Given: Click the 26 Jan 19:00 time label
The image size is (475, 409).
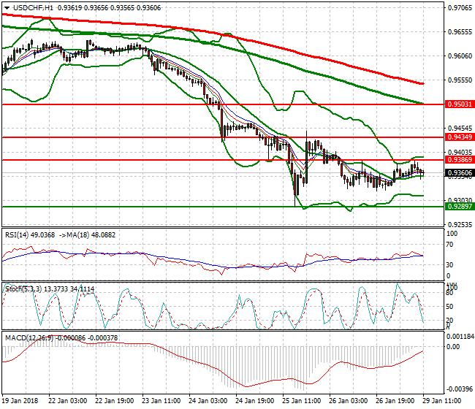Looking at the screenshot, I should [x=395, y=401].
